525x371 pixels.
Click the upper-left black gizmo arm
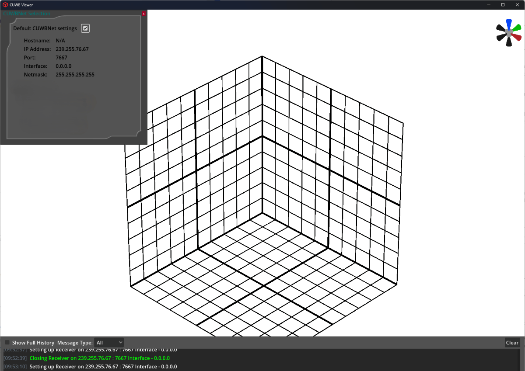[x=500, y=28]
